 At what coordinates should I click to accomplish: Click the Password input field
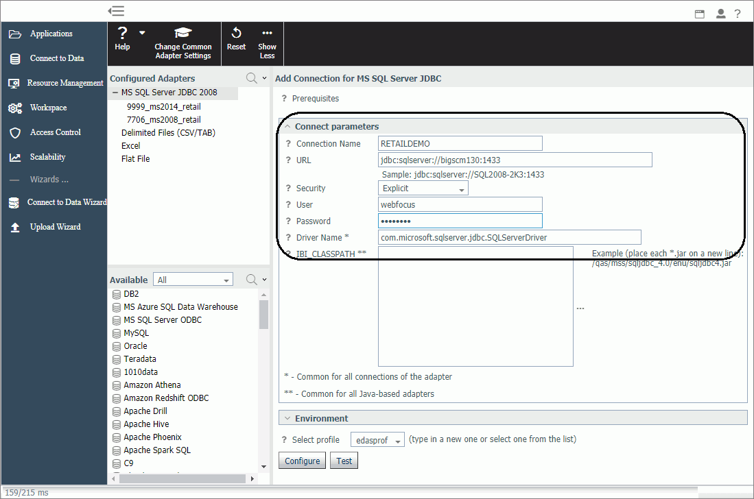pyautogui.click(x=460, y=221)
